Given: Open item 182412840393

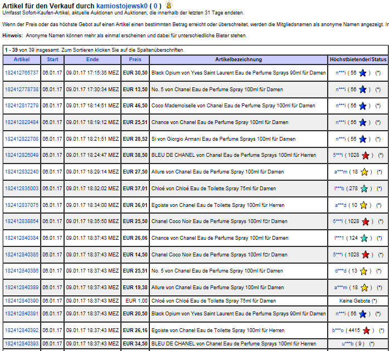Looking at the screenshot, I should (22, 344).
